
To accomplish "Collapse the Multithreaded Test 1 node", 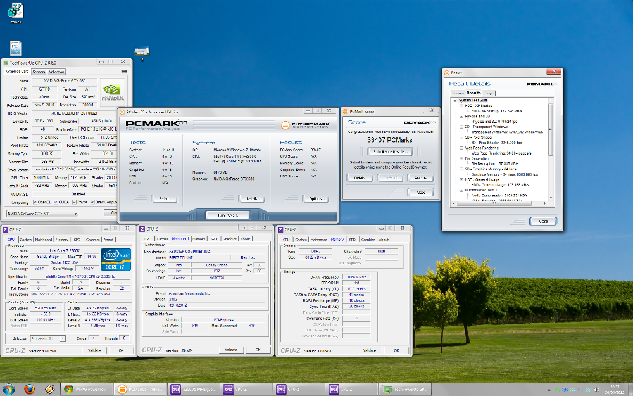I will point(461,190).
